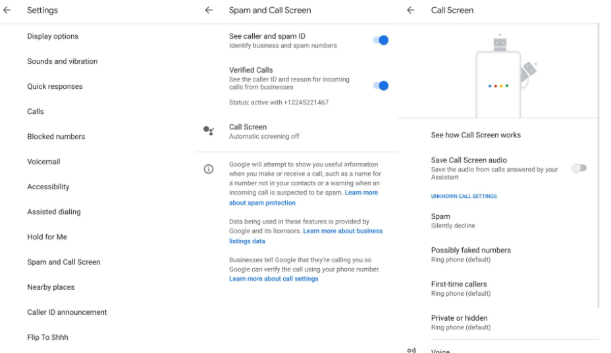Image resolution: width=611 pixels, height=353 pixels.
Task: Open Blocked numbers settings
Action: click(56, 137)
